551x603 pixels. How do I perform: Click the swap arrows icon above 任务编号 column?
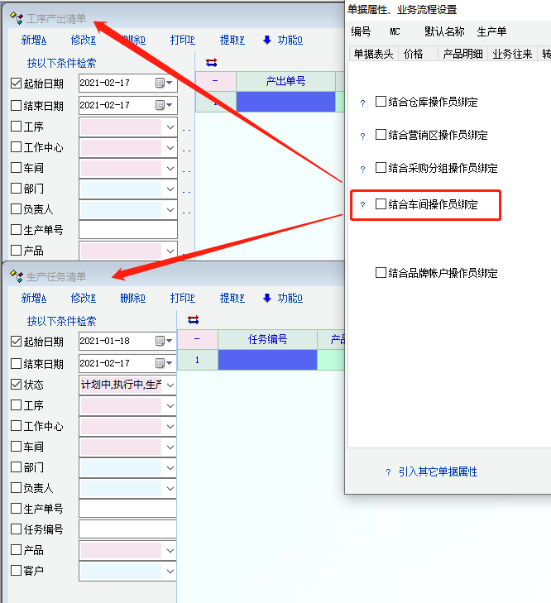[x=194, y=319]
